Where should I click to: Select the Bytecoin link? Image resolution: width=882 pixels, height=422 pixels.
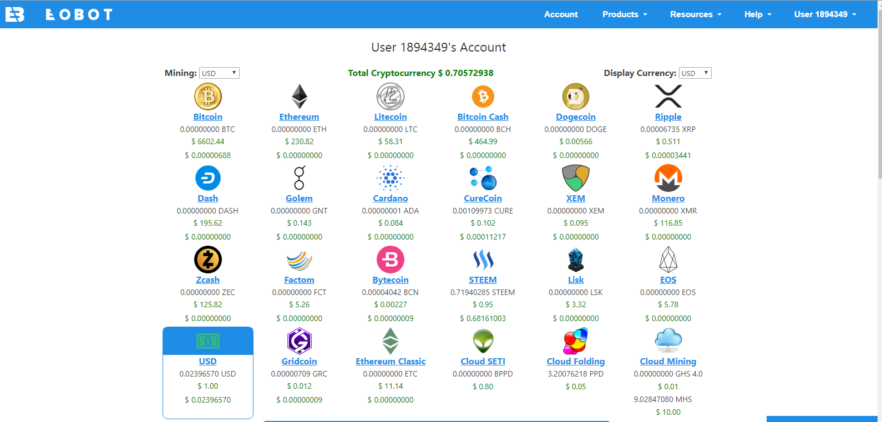pyautogui.click(x=391, y=280)
